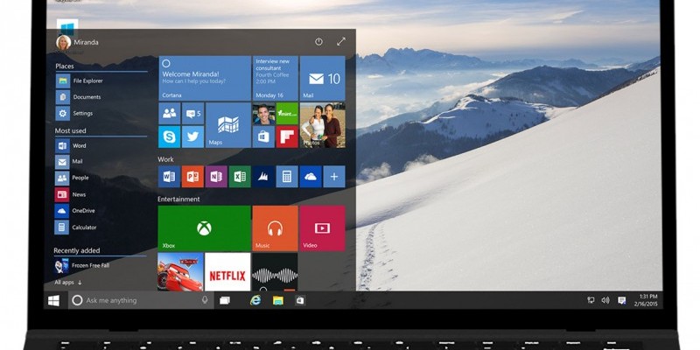Launch the Twitter tile
This screenshot has height=350, width=700.
tap(192, 136)
